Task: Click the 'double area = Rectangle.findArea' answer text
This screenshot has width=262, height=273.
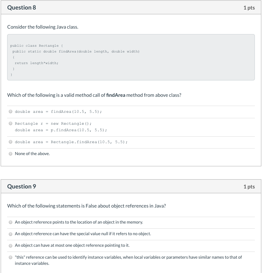Action: 71,142
